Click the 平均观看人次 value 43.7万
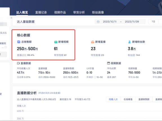 tap(21, 73)
